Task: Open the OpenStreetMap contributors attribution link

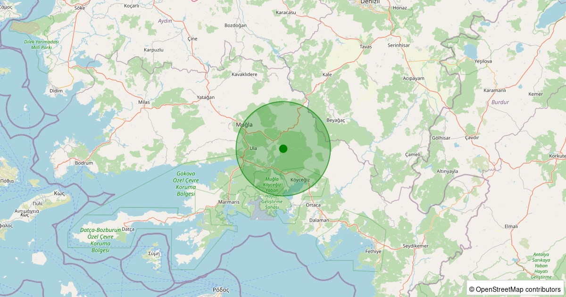Action: (x=518, y=289)
